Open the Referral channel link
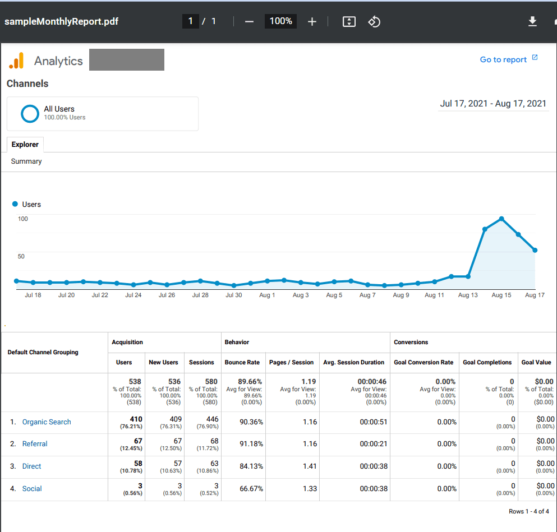This screenshot has width=557, height=532. [35, 444]
